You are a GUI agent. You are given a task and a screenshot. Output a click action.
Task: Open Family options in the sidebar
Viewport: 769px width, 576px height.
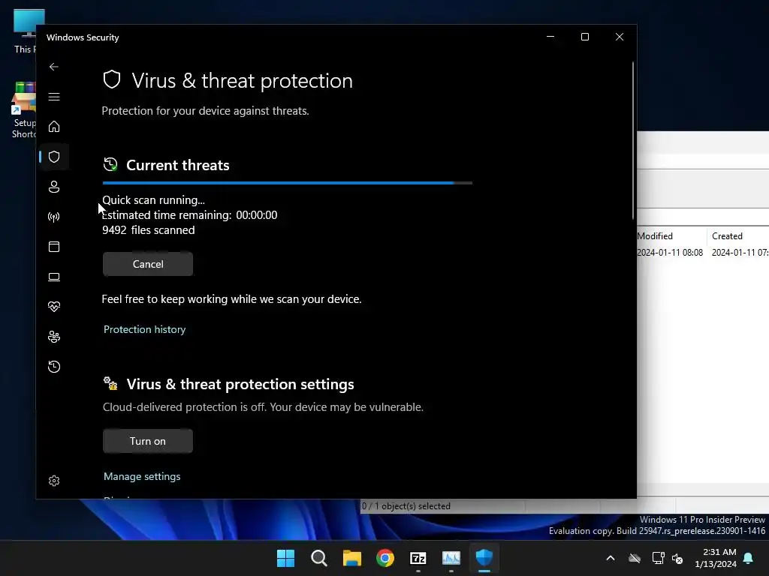click(54, 337)
